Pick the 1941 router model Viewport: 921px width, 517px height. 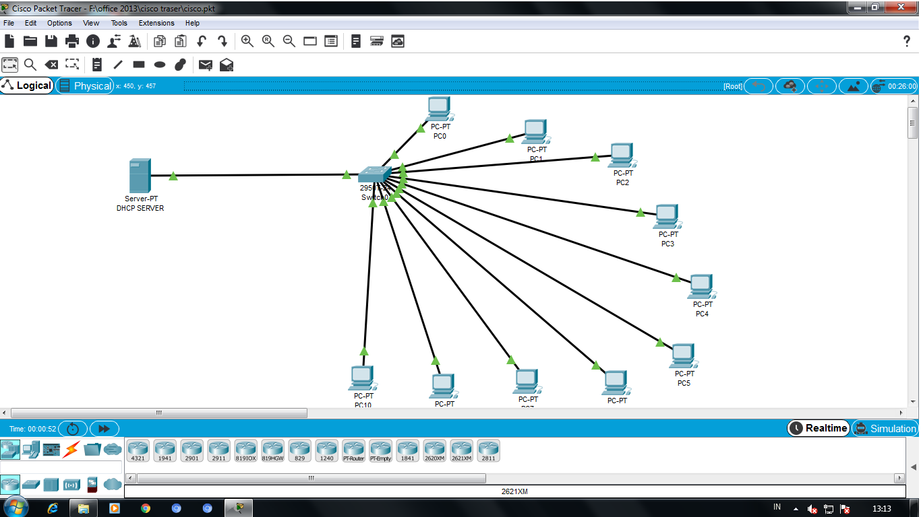tap(165, 451)
